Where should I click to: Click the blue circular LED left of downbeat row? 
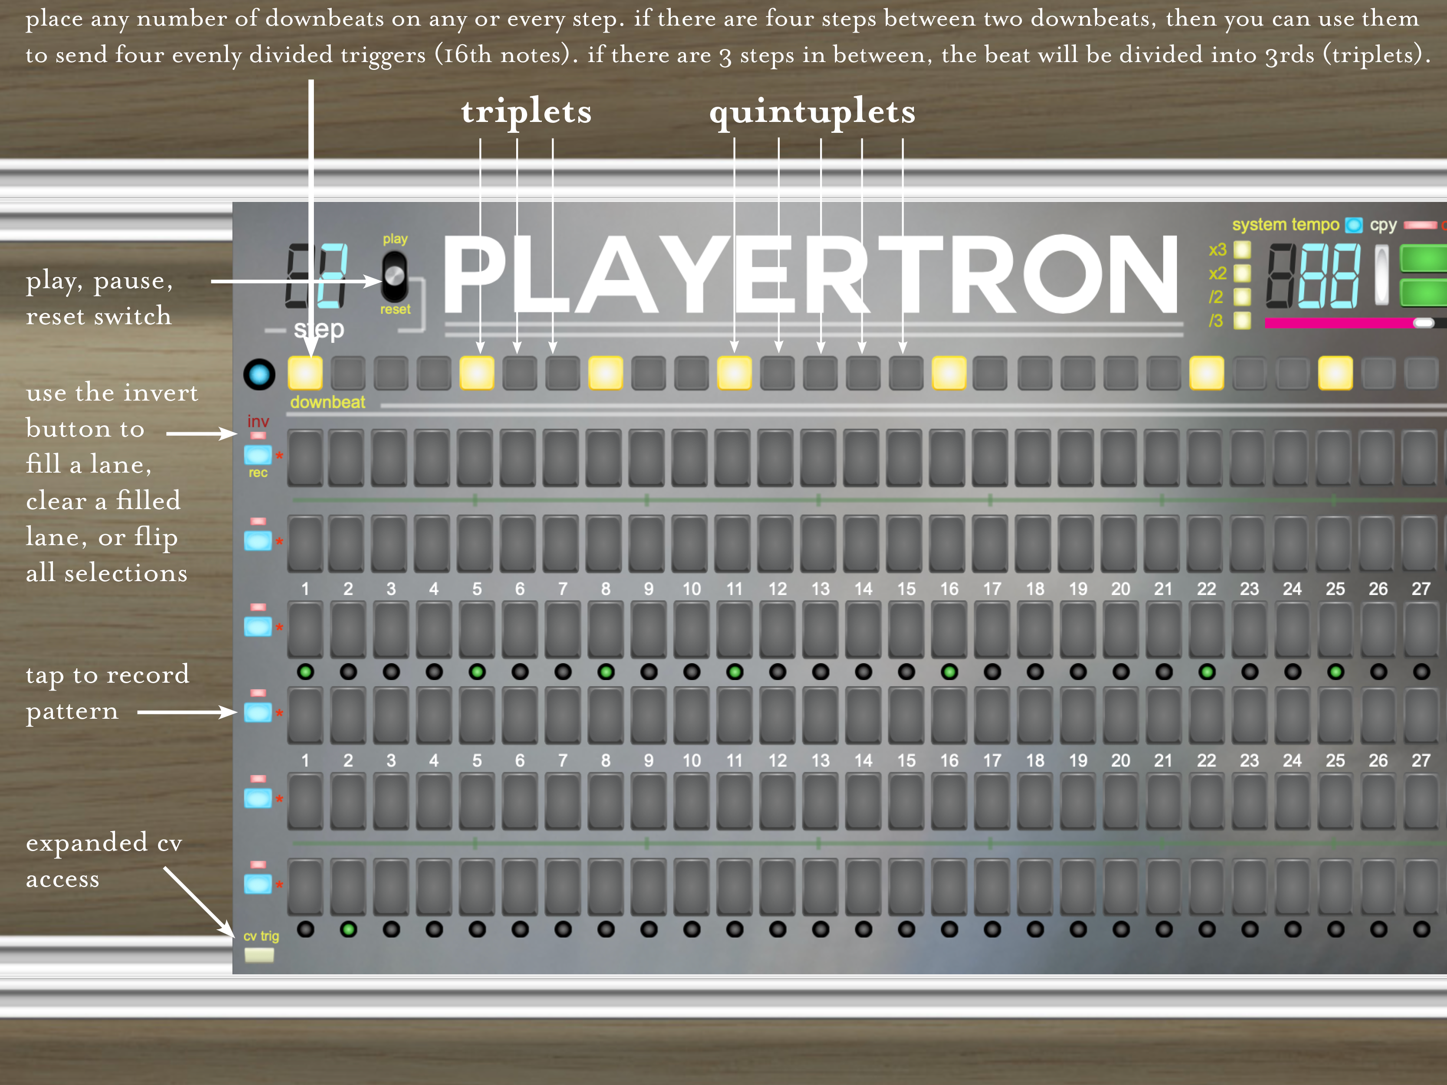click(259, 375)
